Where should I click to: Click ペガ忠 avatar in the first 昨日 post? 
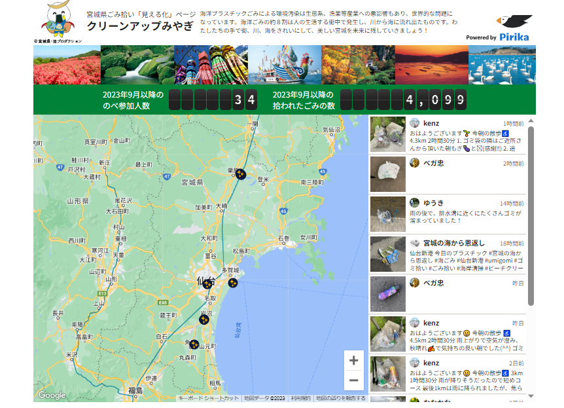[414, 283]
